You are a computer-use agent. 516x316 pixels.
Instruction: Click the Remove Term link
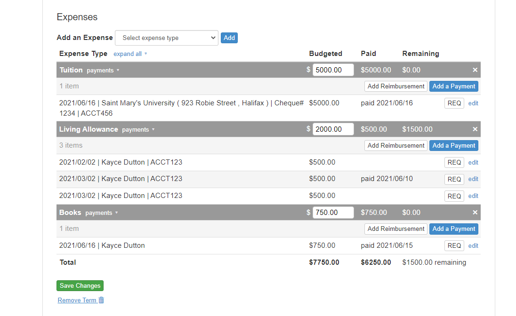click(x=77, y=300)
